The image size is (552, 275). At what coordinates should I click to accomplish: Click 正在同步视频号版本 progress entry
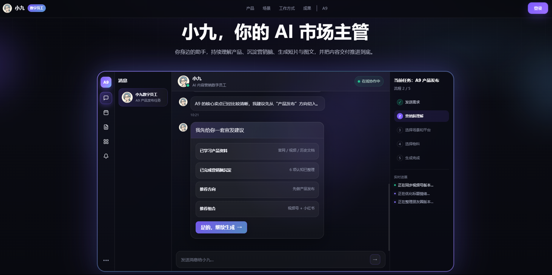click(x=414, y=185)
